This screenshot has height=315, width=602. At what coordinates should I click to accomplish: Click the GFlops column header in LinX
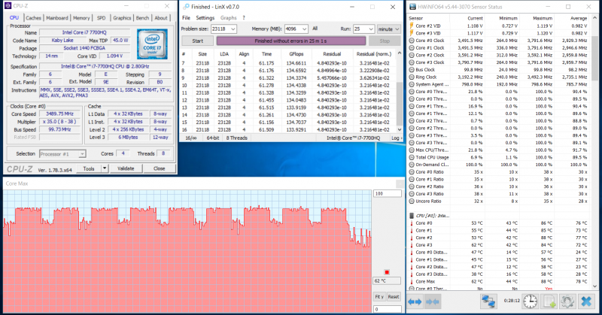(x=296, y=54)
